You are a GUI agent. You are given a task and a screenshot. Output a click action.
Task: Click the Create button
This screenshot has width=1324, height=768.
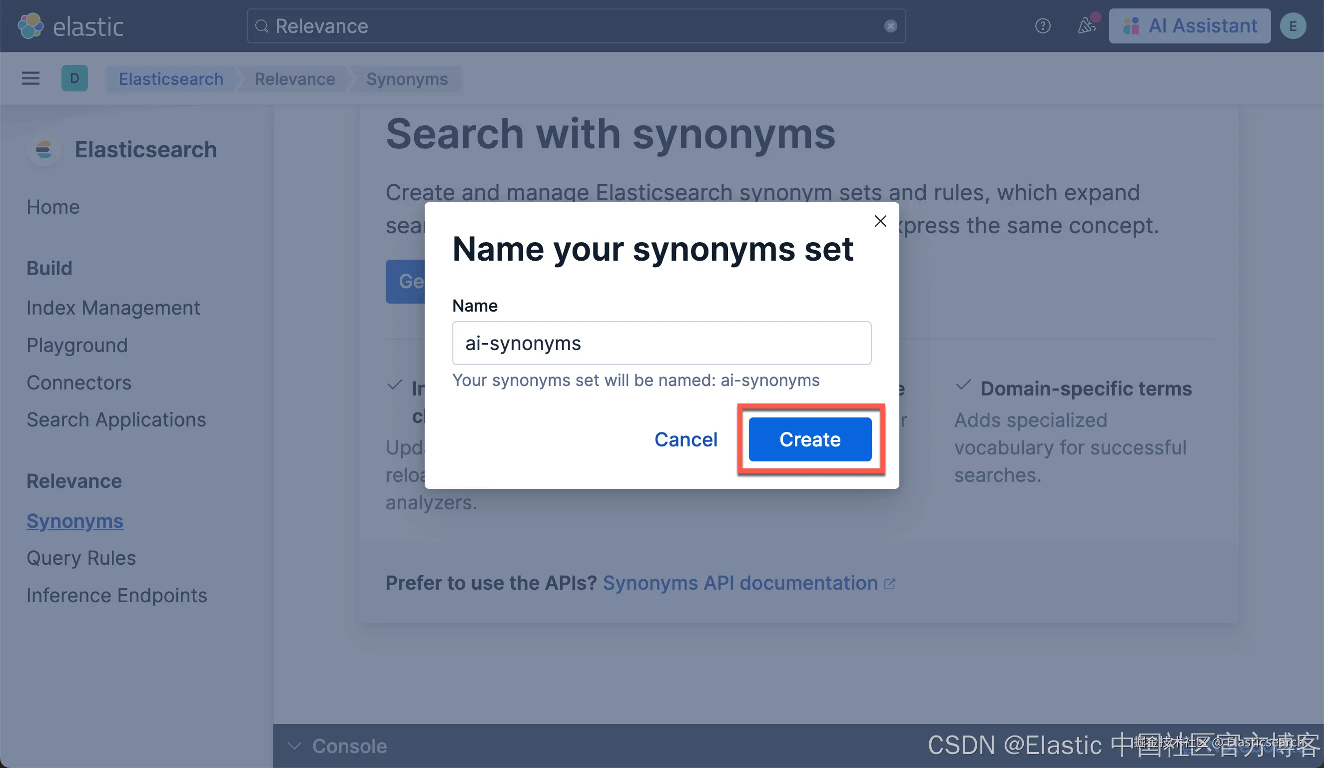tap(809, 439)
